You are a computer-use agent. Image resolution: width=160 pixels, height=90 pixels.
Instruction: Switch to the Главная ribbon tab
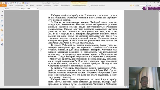point(10,5)
